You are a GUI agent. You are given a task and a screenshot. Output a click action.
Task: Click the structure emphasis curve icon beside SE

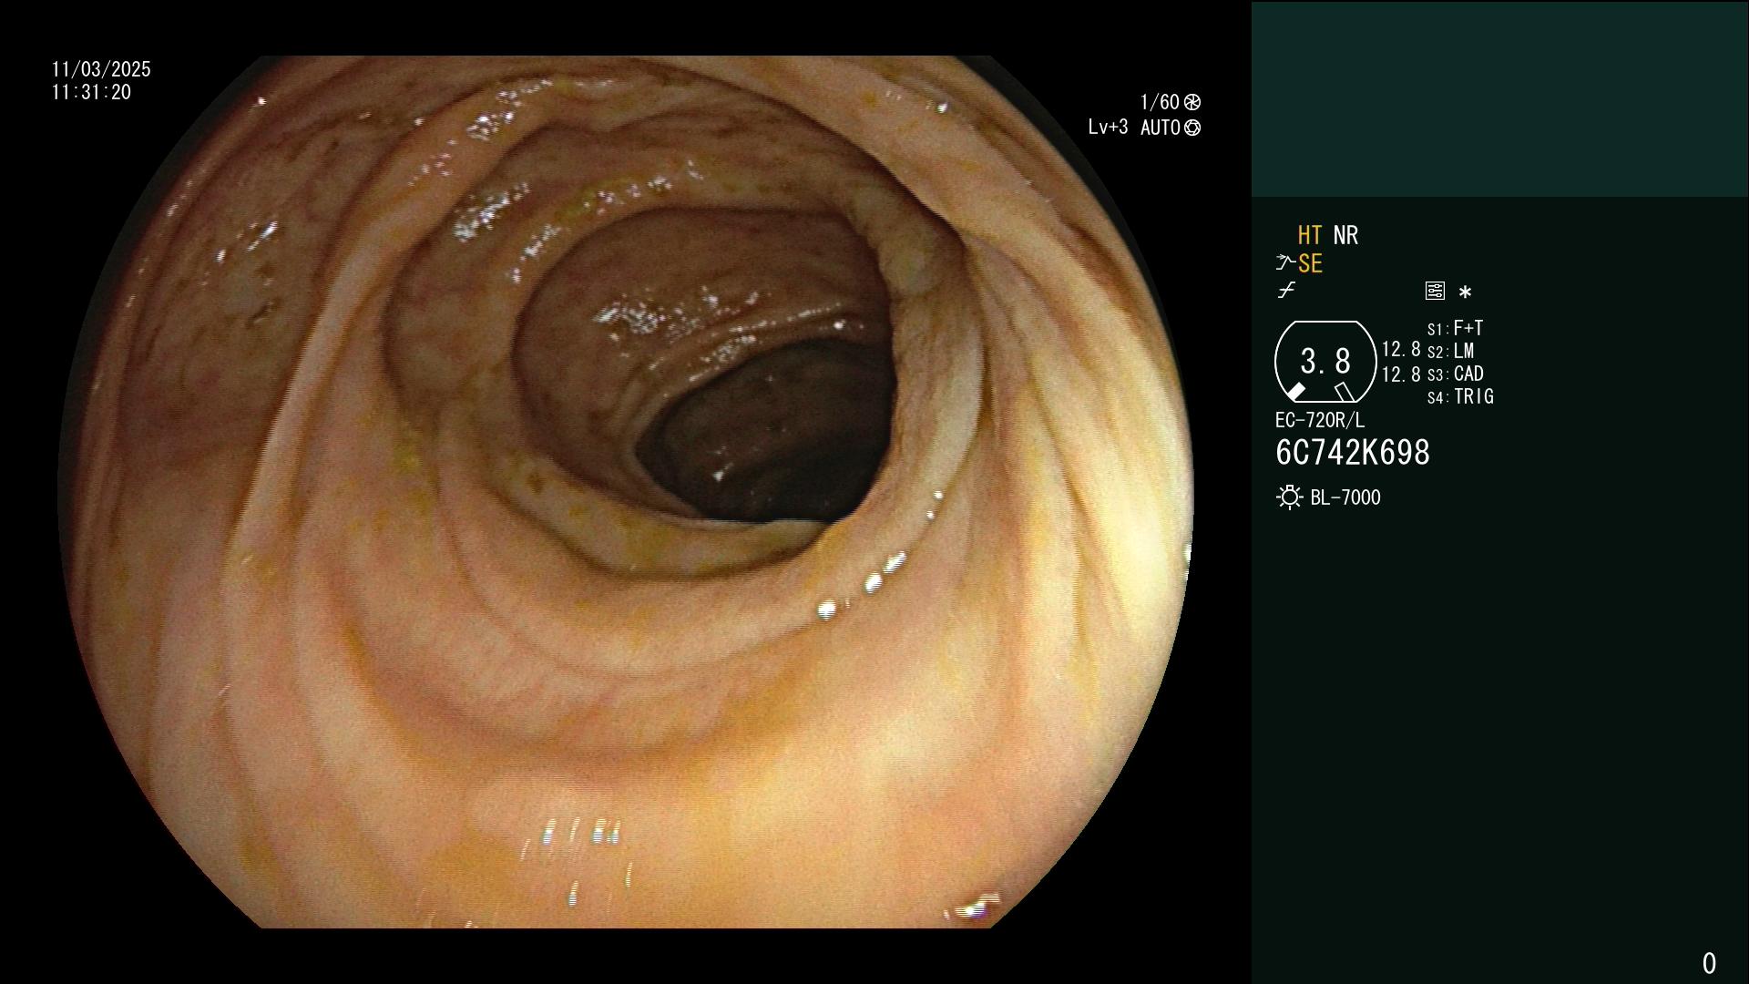tap(1285, 263)
